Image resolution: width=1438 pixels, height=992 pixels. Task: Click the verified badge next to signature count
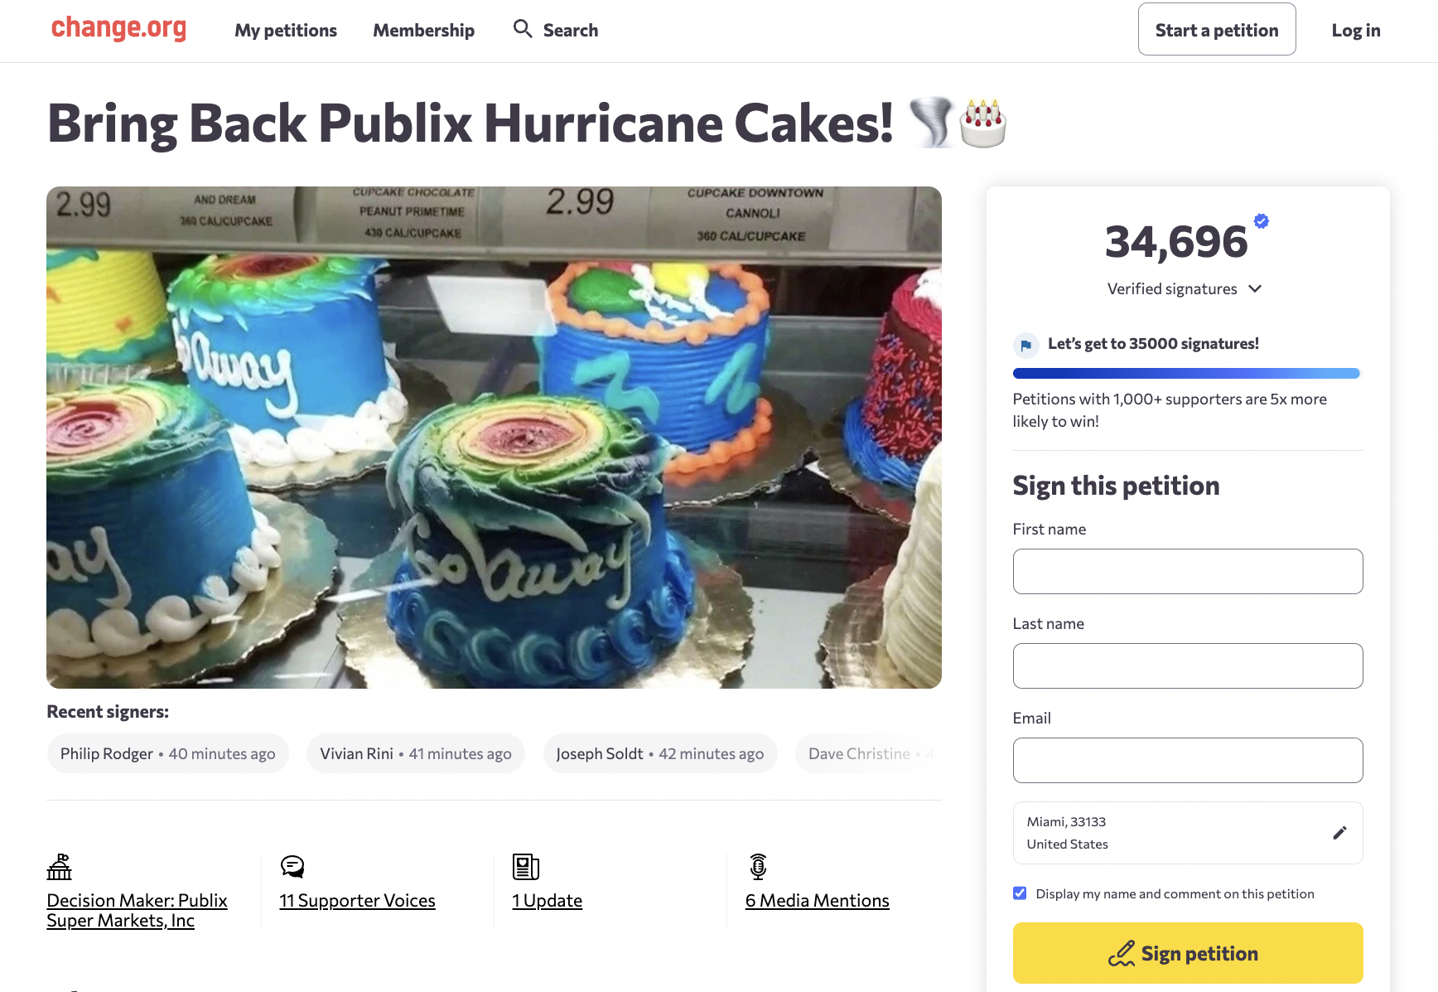(x=1261, y=221)
